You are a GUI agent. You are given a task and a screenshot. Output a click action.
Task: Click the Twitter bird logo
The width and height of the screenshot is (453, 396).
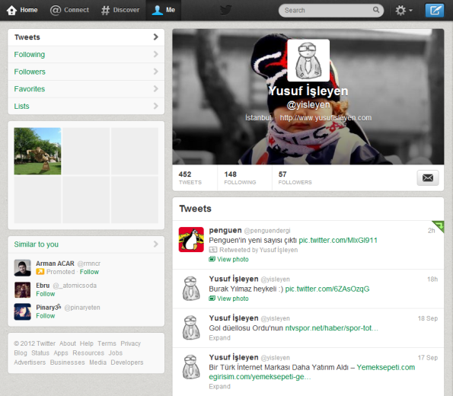225,10
